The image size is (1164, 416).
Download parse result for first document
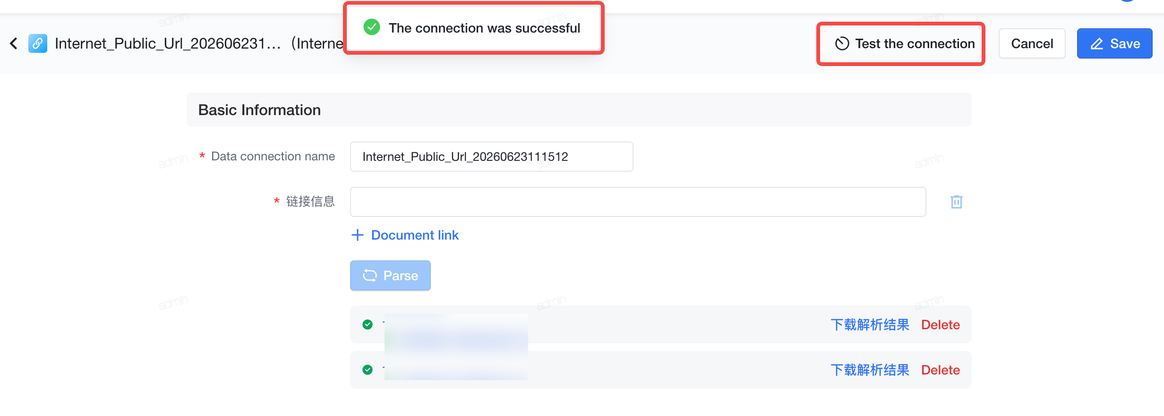(x=870, y=324)
